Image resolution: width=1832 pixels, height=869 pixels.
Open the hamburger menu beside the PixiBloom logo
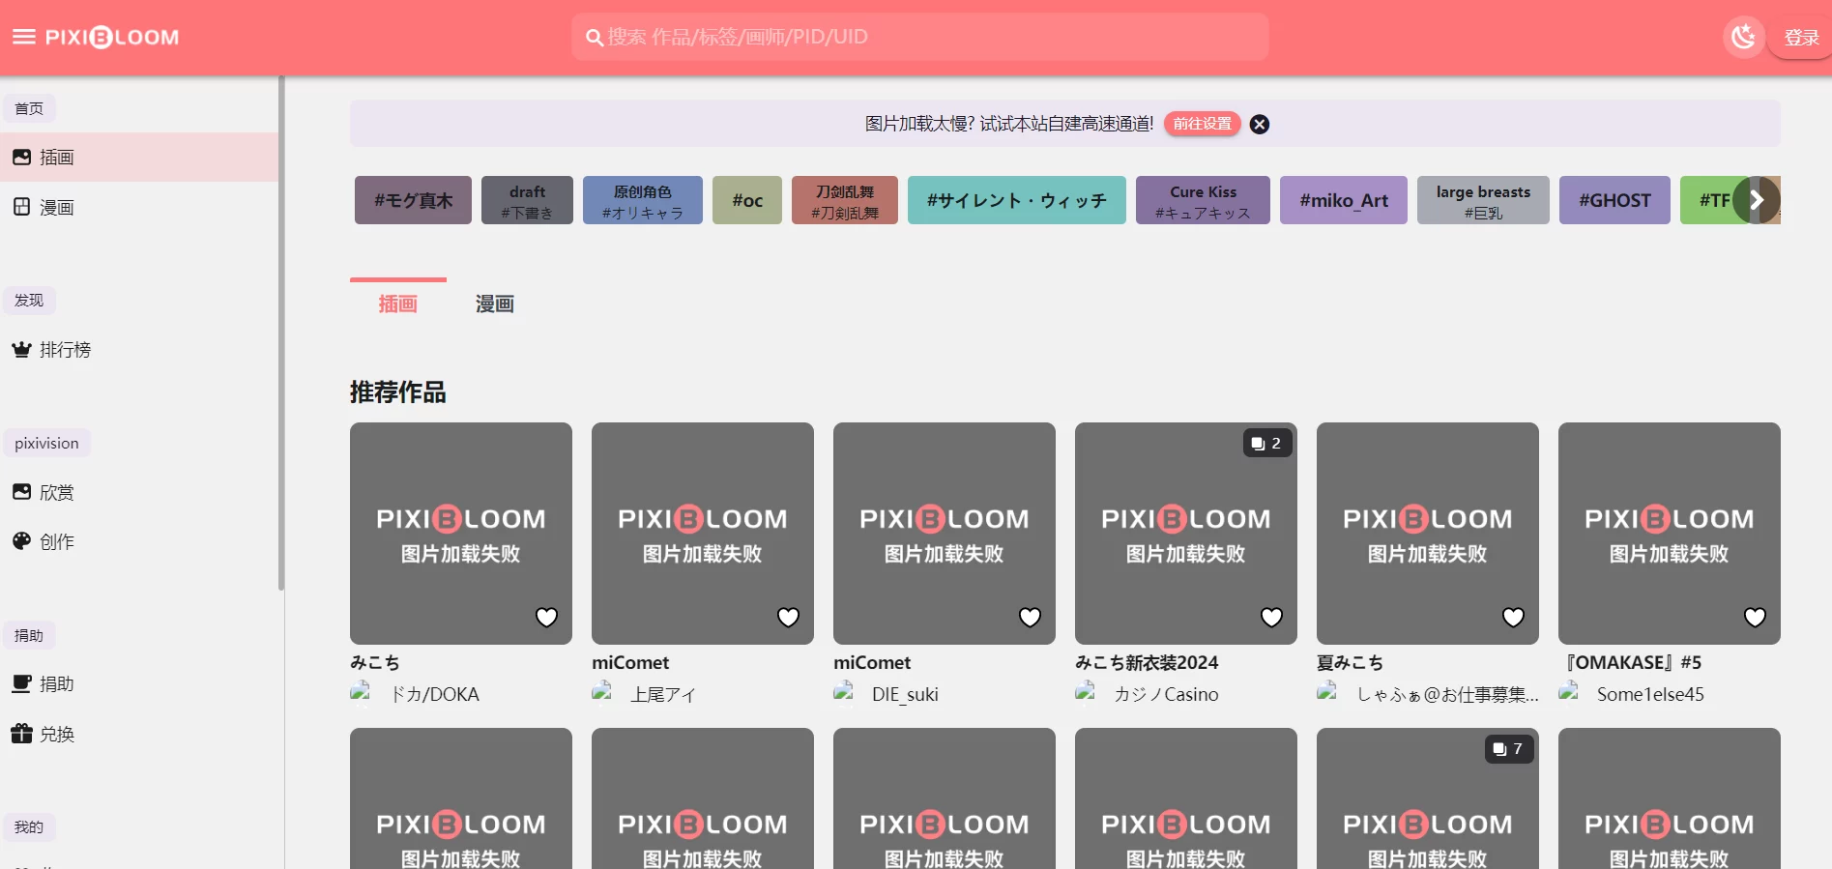[x=23, y=37]
